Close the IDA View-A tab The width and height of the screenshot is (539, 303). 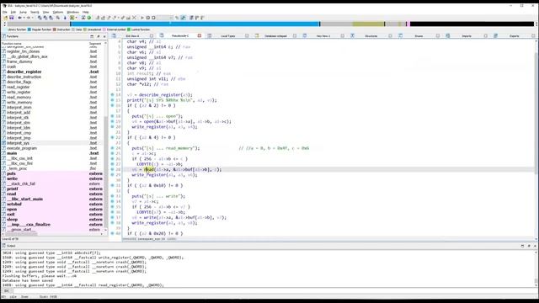click(152, 35)
